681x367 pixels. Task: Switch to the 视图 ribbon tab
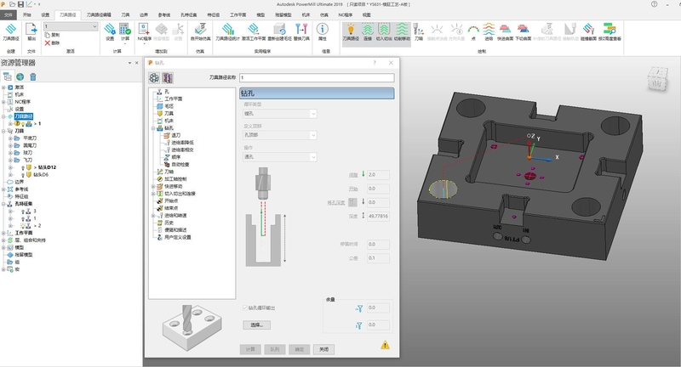tap(367, 14)
